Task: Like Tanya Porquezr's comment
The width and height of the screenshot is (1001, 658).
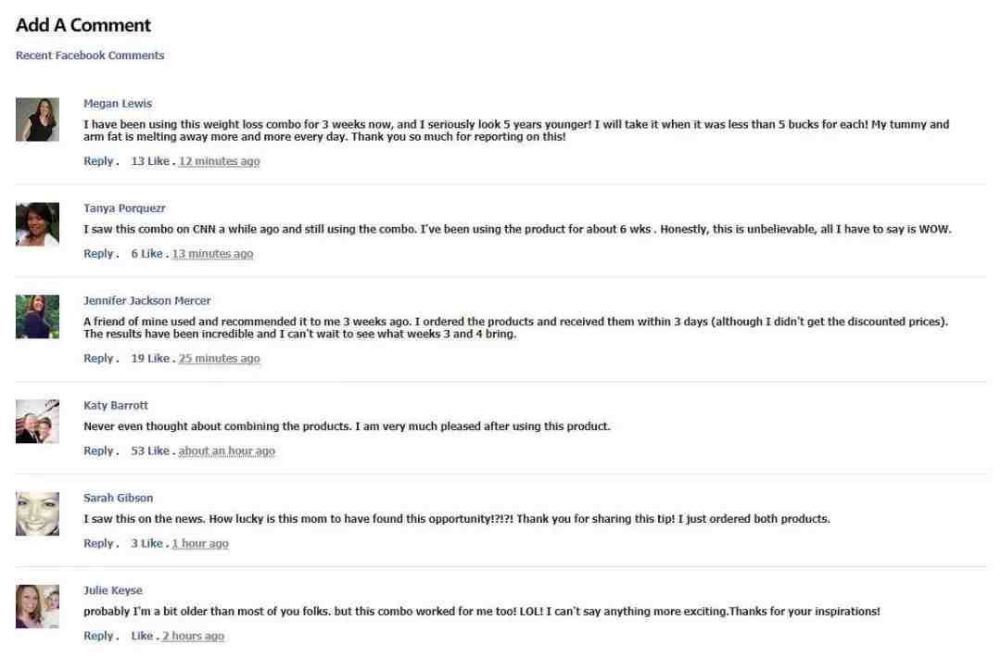Action: click(x=152, y=253)
